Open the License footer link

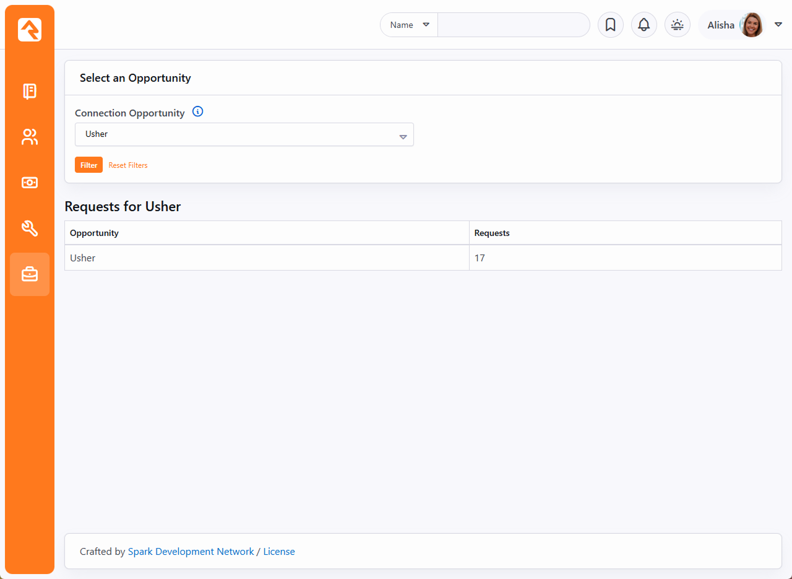[x=279, y=551]
